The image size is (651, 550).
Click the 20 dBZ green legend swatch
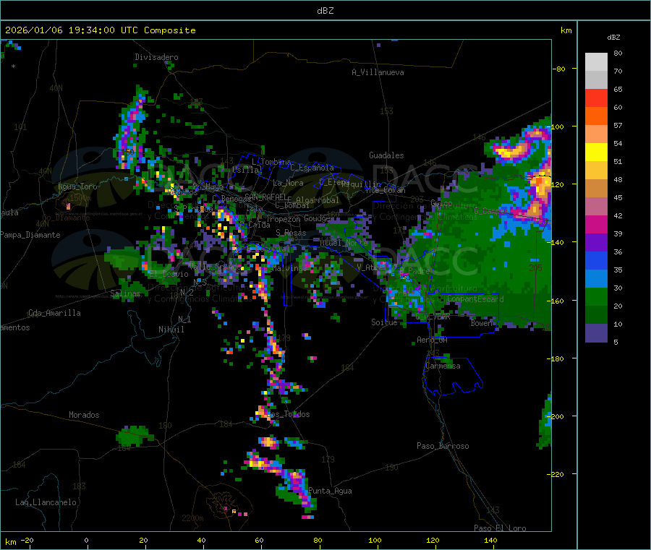click(x=596, y=296)
